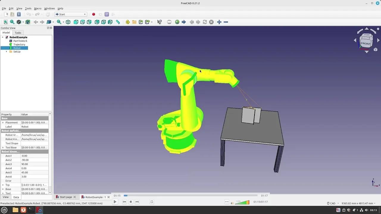Select the Fit All view icon
381x214 pixels.
[x=5, y=22]
